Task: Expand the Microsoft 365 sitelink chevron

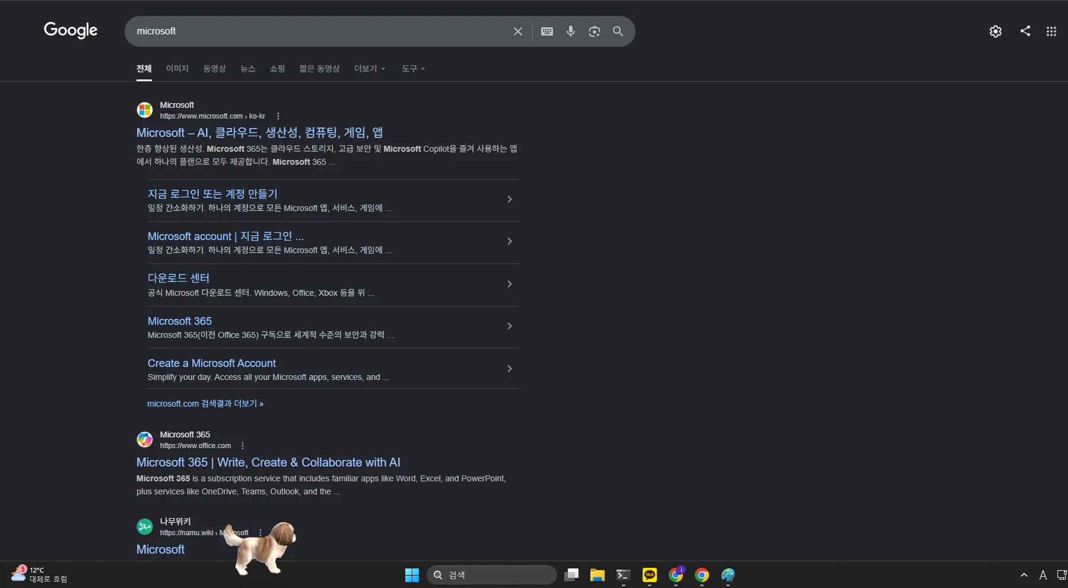Action: pyautogui.click(x=510, y=326)
